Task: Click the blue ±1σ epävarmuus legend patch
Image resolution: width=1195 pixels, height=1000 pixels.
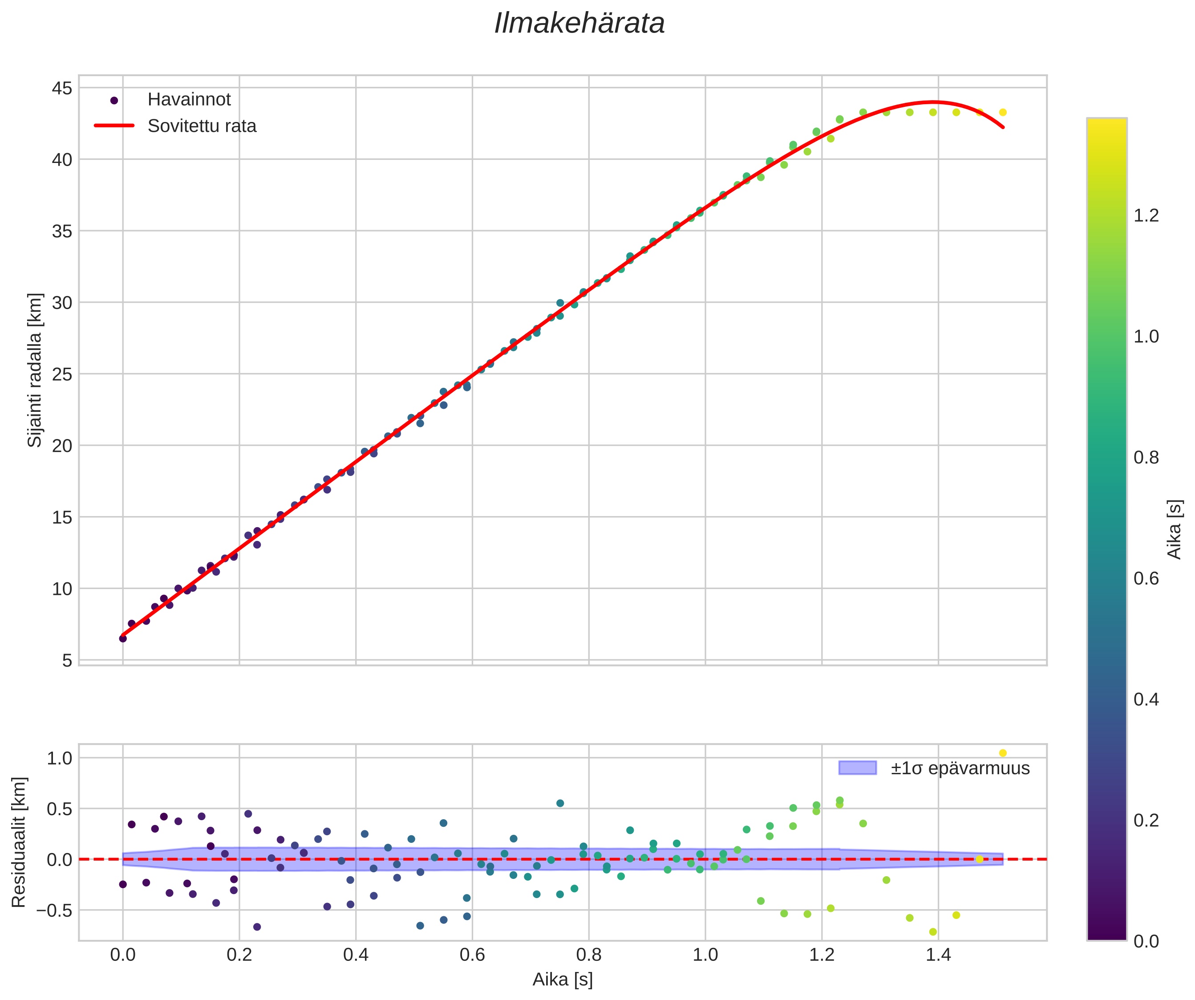Action: 857,768
